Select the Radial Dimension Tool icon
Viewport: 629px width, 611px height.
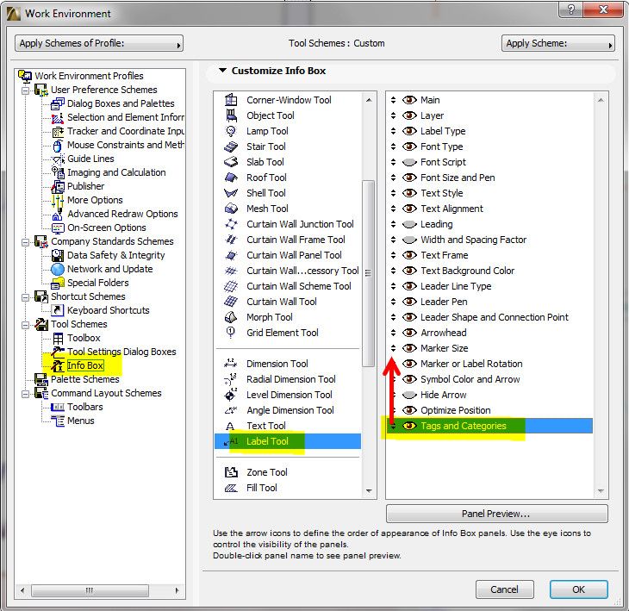(231, 379)
